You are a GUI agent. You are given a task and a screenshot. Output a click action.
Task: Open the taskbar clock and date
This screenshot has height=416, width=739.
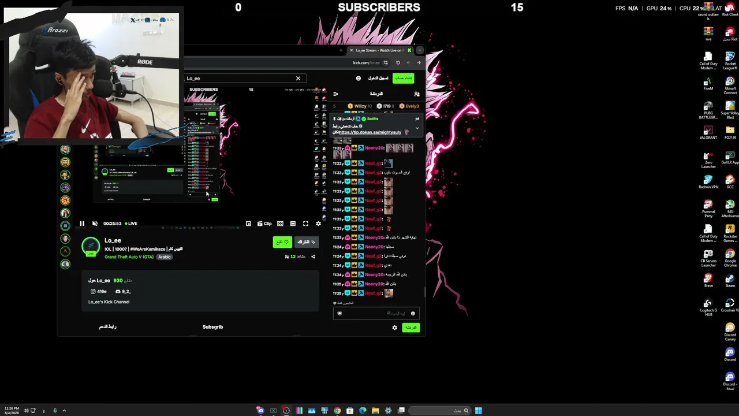coord(12,411)
